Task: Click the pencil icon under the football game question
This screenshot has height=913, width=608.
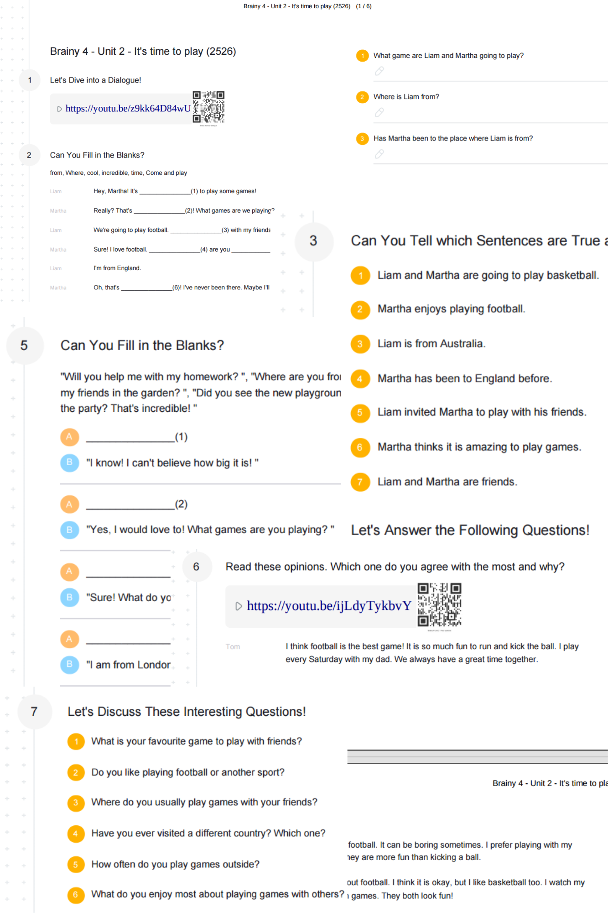Action: pyautogui.click(x=379, y=71)
